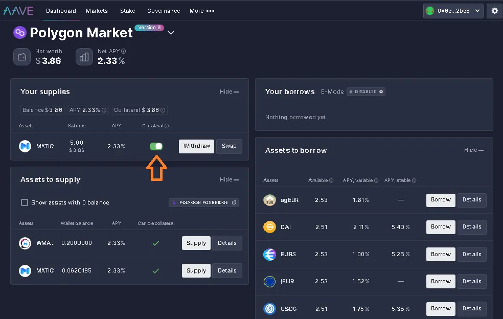Withdraw supplied MATIC
This screenshot has width=503, height=319.
[196, 146]
